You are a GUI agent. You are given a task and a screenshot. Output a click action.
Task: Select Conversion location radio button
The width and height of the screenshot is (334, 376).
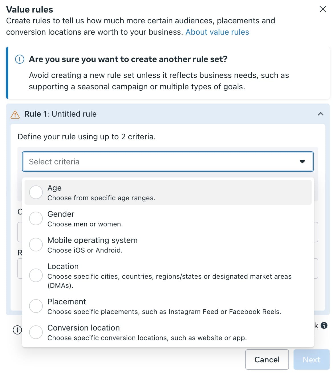click(36, 332)
